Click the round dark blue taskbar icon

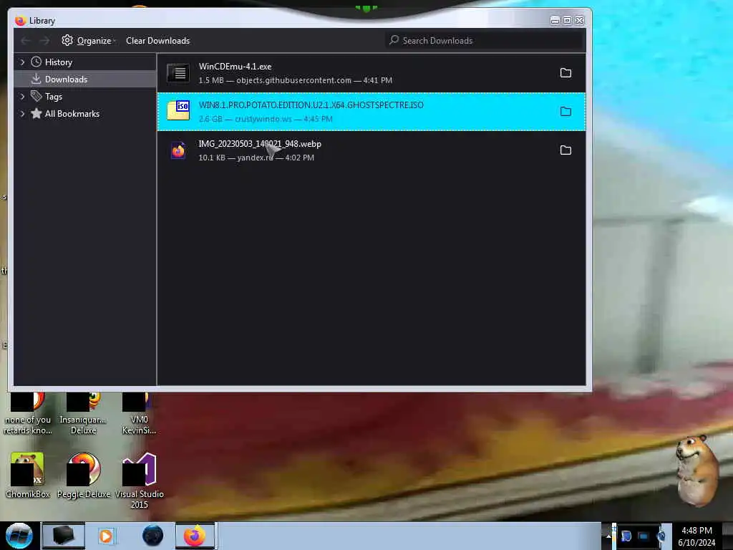coord(153,536)
